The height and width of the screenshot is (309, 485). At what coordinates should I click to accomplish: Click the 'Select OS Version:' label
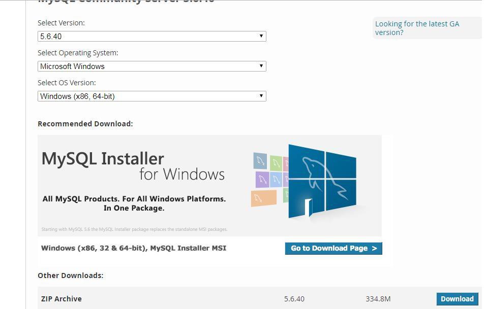point(67,83)
